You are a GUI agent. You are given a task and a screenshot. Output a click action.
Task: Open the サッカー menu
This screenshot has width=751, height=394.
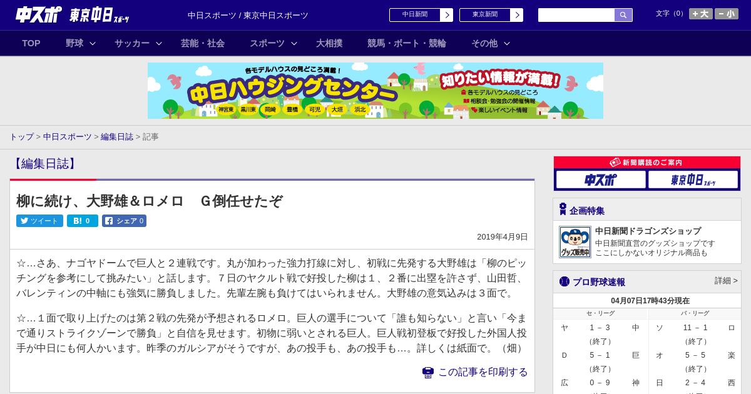click(132, 43)
